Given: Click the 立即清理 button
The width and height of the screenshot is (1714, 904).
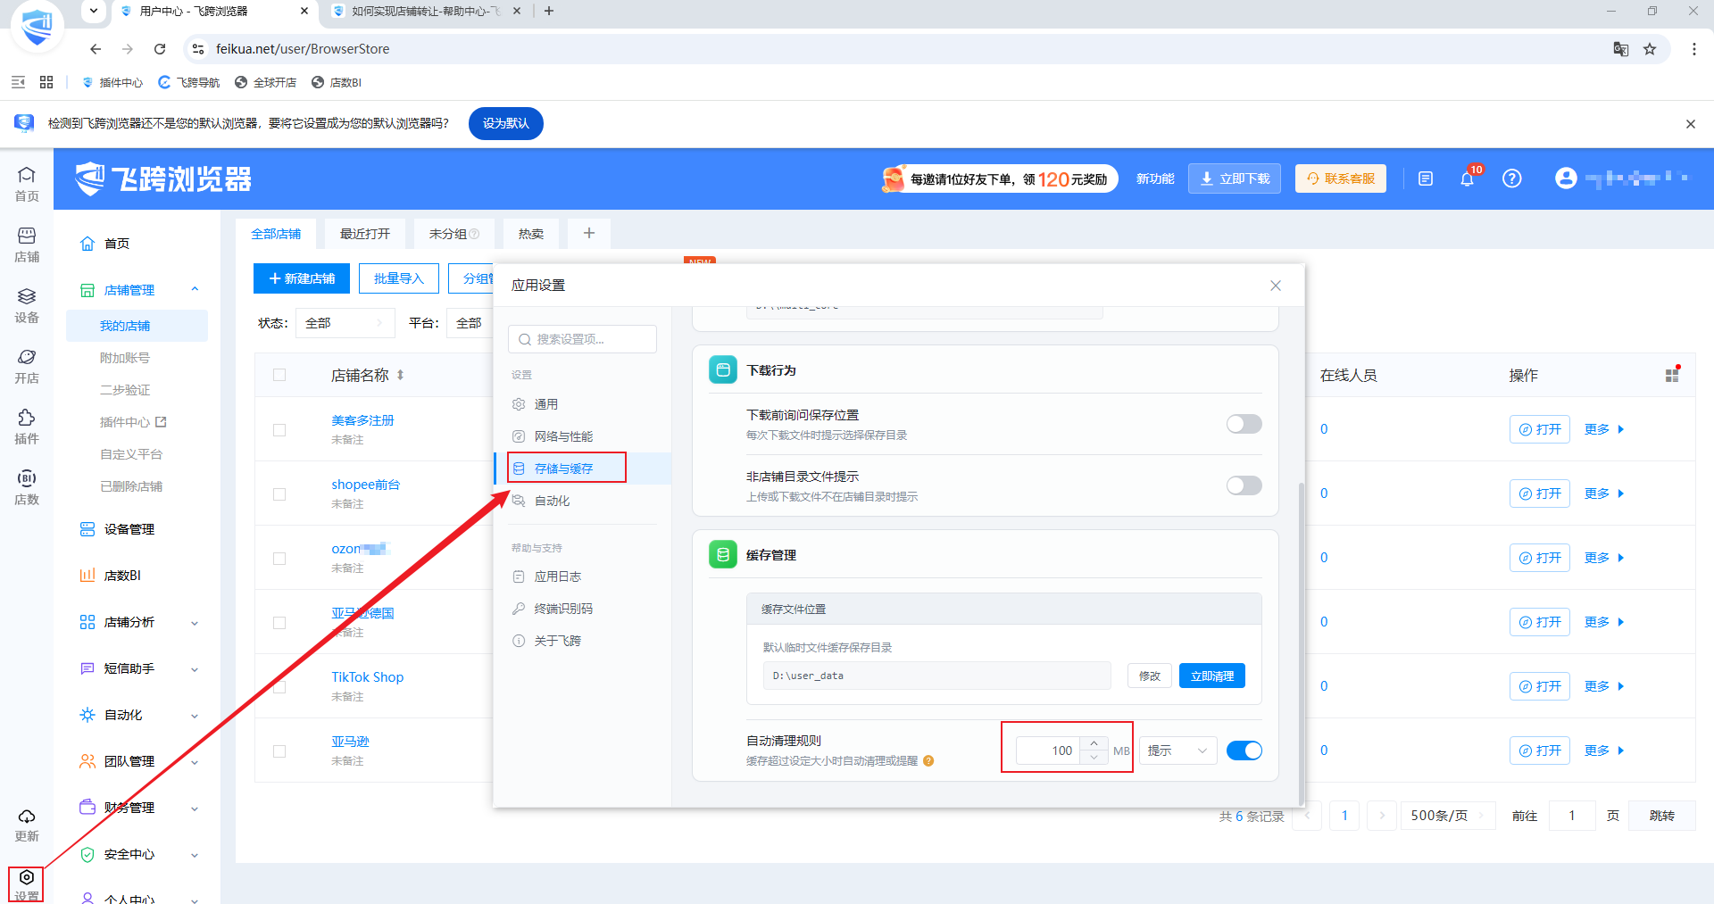Looking at the screenshot, I should click(x=1211, y=676).
